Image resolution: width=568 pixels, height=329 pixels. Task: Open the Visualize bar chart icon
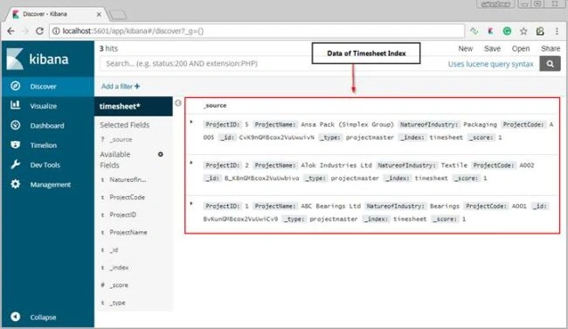[x=15, y=105]
